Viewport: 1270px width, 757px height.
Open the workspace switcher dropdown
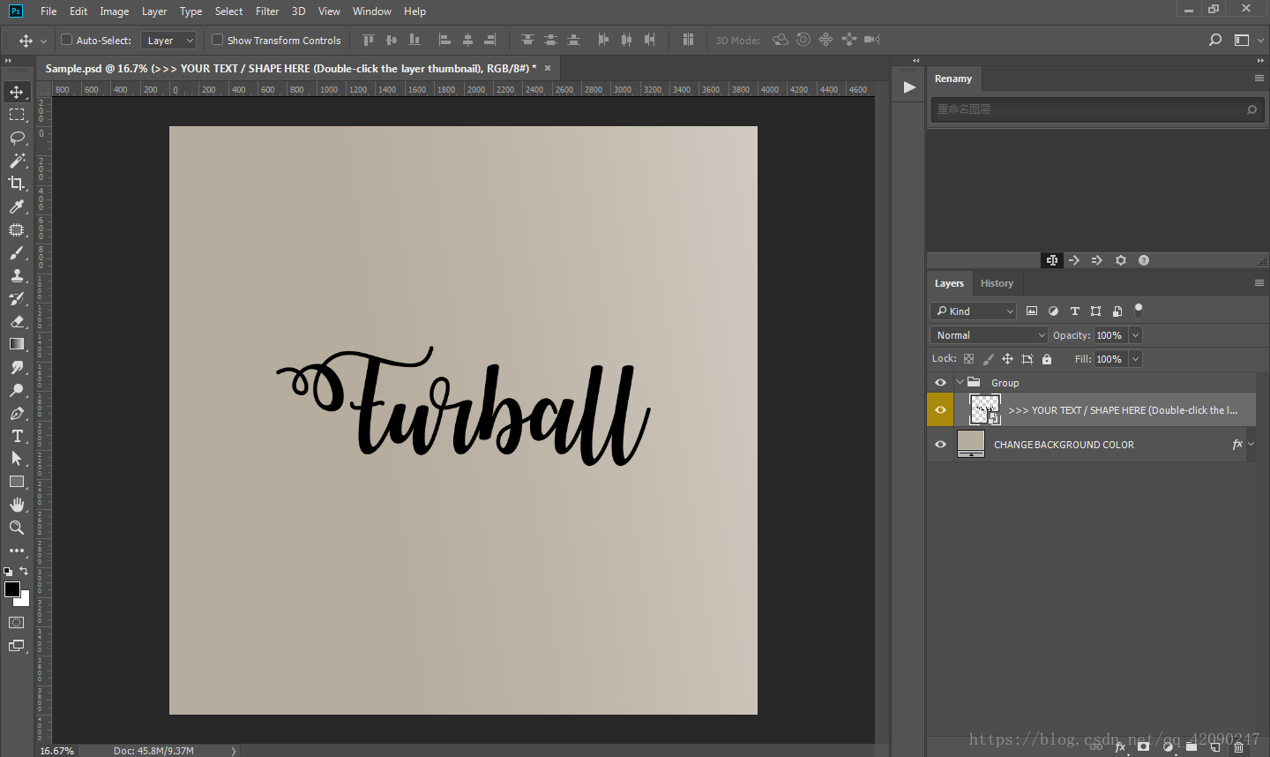pos(1247,40)
